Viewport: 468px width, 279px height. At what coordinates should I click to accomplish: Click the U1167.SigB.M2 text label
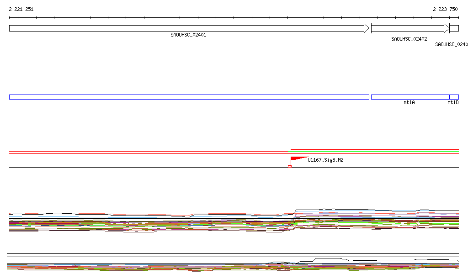325,160
